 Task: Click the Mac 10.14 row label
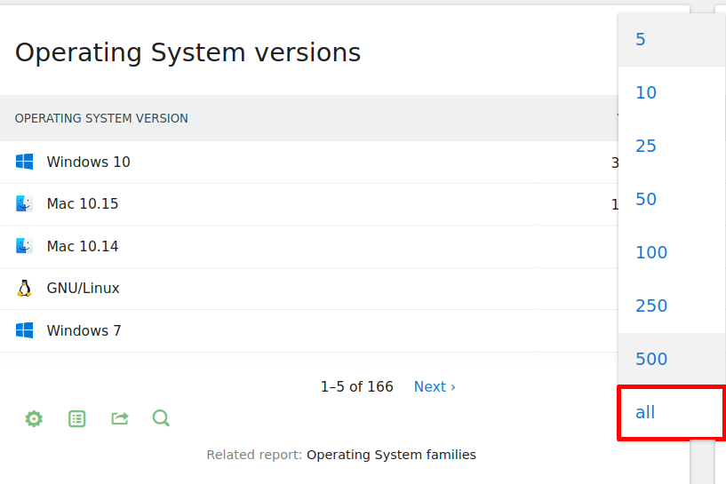[x=83, y=246]
